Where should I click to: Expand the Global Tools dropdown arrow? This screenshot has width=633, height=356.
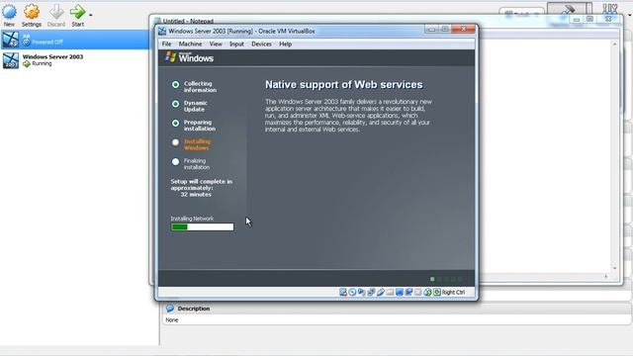[629, 15]
